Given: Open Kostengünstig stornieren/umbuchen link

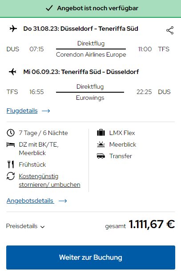Looking at the screenshot, I should tap(49, 180).
